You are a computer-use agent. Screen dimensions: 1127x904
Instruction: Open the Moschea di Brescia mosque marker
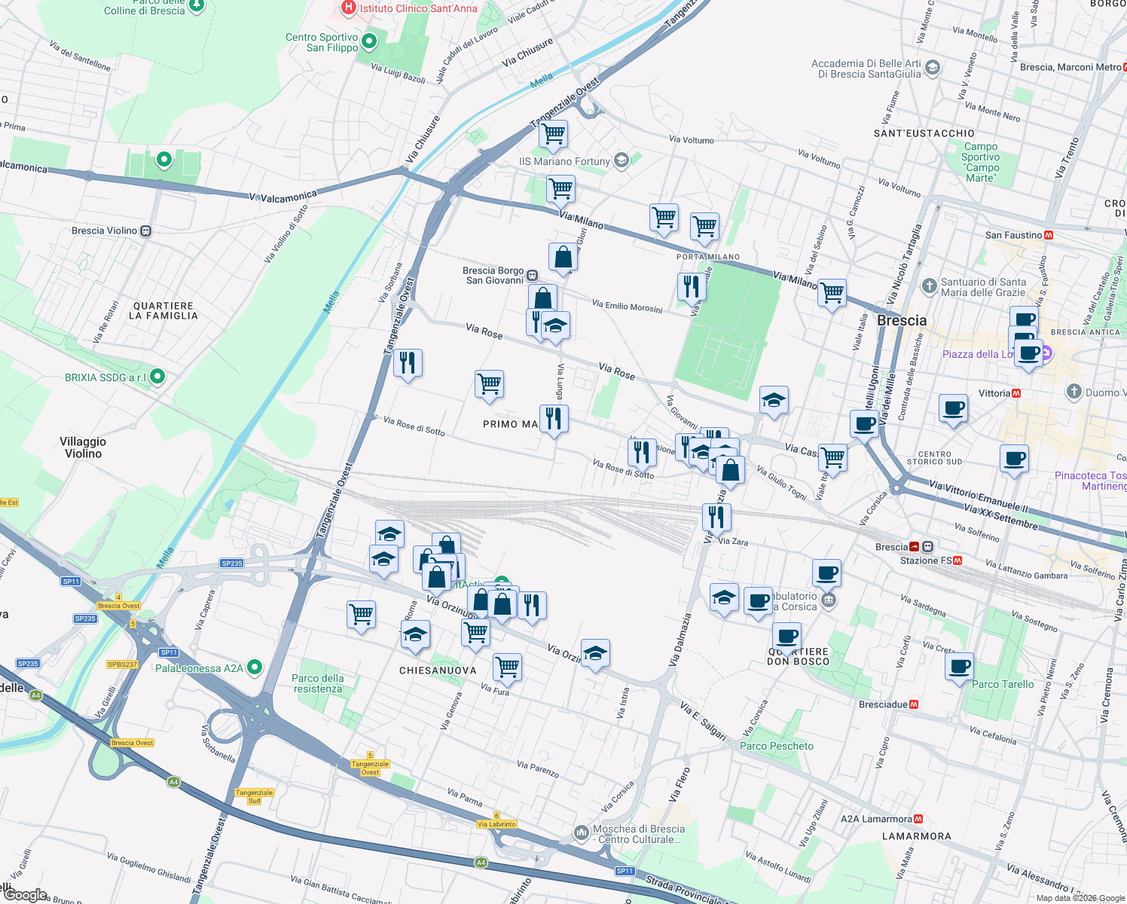coord(581,832)
